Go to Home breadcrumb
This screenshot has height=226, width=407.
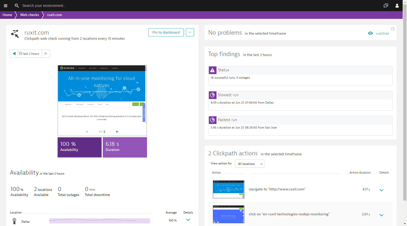pyautogui.click(x=7, y=15)
